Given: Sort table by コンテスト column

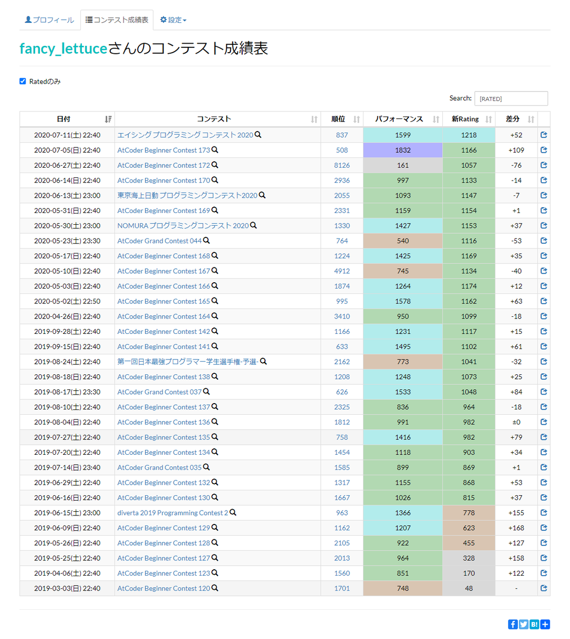Looking at the screenshot, I should (x=218, y=119).
